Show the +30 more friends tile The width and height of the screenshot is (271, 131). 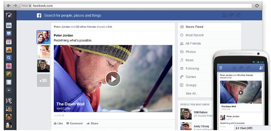point(44,80)
